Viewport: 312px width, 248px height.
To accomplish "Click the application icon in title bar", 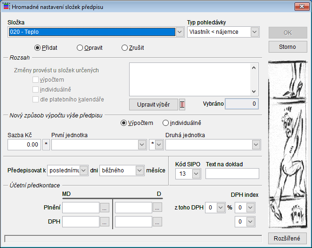I will pyautogui.click(x=6, y=7).
